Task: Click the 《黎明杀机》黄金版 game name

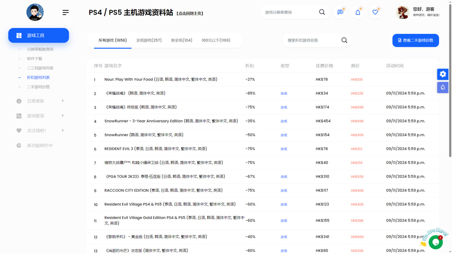Action: [x=156, y=237]
